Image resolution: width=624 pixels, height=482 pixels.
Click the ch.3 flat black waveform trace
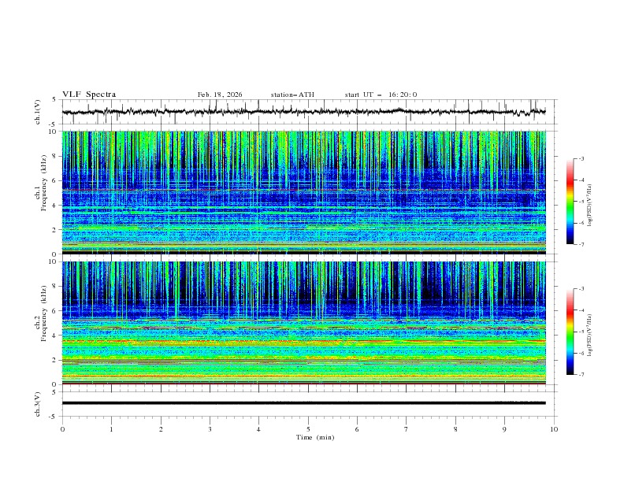pyautogui.click(x=303, y=403)
